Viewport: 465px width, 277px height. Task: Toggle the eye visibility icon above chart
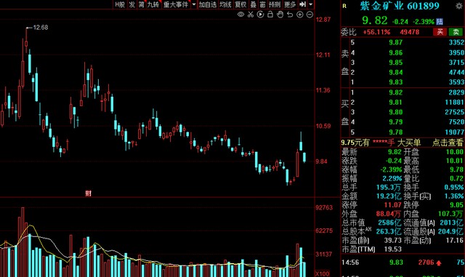pyautogui.click(x=240, y=15)
